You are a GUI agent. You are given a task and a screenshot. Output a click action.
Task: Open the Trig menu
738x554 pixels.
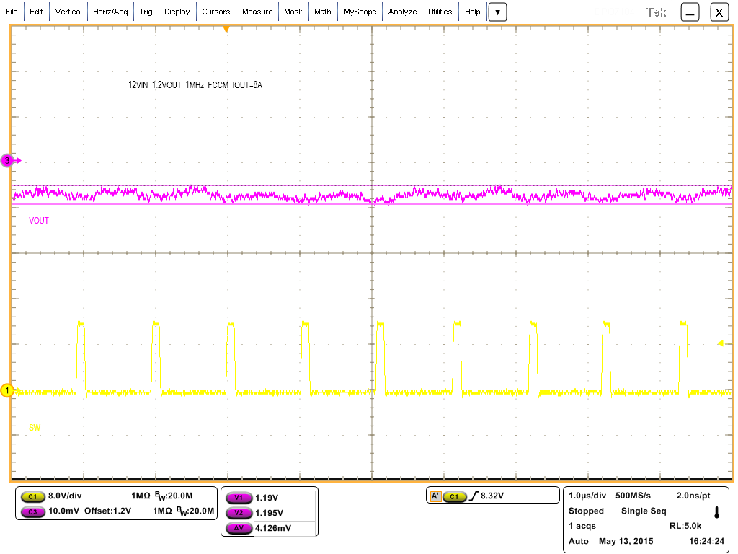(x=146, y=12)
